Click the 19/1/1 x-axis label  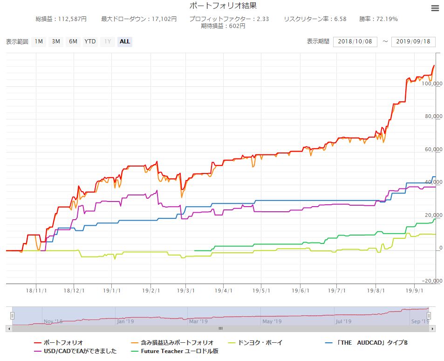(111, 291)
